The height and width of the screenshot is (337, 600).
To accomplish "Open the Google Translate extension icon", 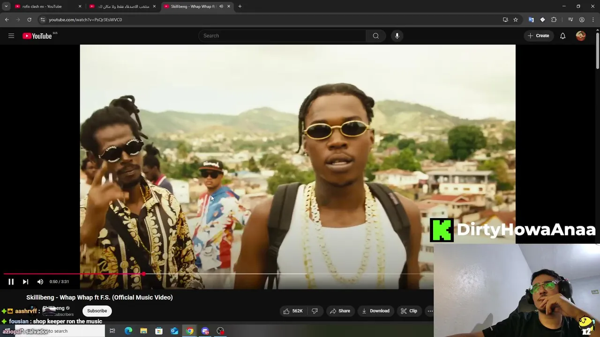I will pyautogui.click(x=531, y=20).
